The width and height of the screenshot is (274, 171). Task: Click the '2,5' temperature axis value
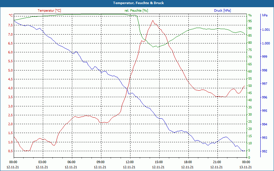pyautogui.click(x=11, y=115)
